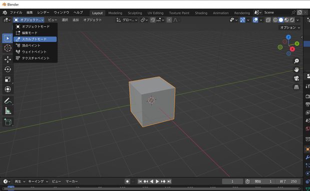Play the animation forward

157,181
